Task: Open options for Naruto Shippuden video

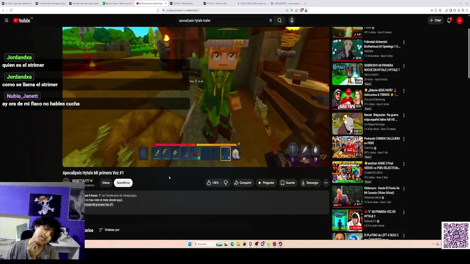Action: coord(404,115)
